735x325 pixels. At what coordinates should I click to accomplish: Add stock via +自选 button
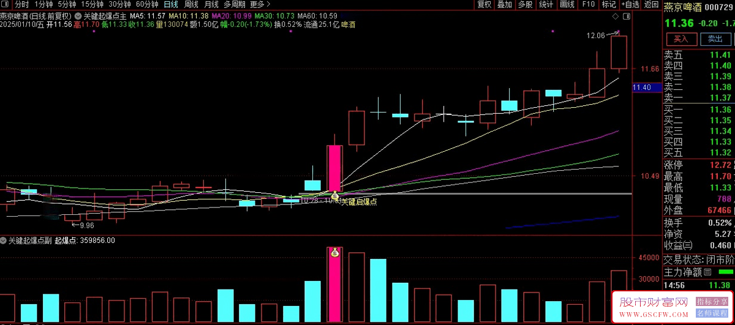coord(630,4)
